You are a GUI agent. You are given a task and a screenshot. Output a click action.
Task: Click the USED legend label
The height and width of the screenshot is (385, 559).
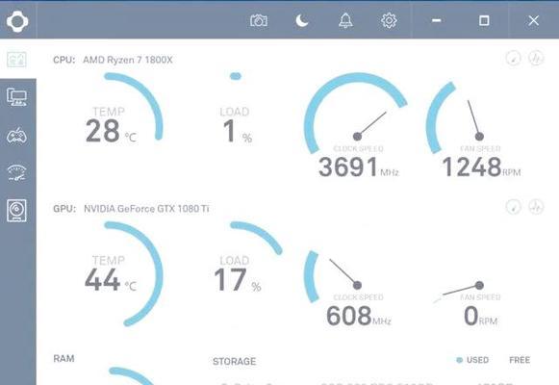478,360
